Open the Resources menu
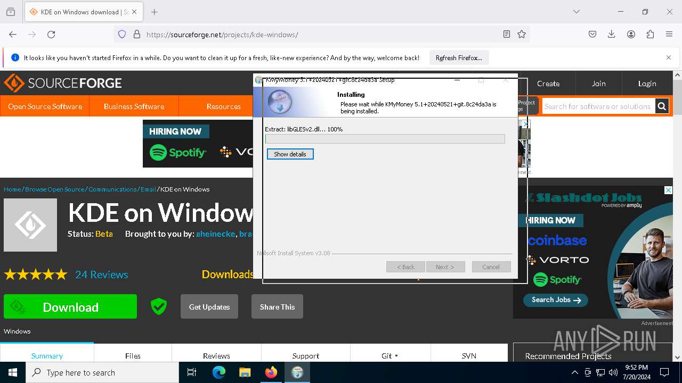Screen dimensions: 682x383 pos(223,106)
